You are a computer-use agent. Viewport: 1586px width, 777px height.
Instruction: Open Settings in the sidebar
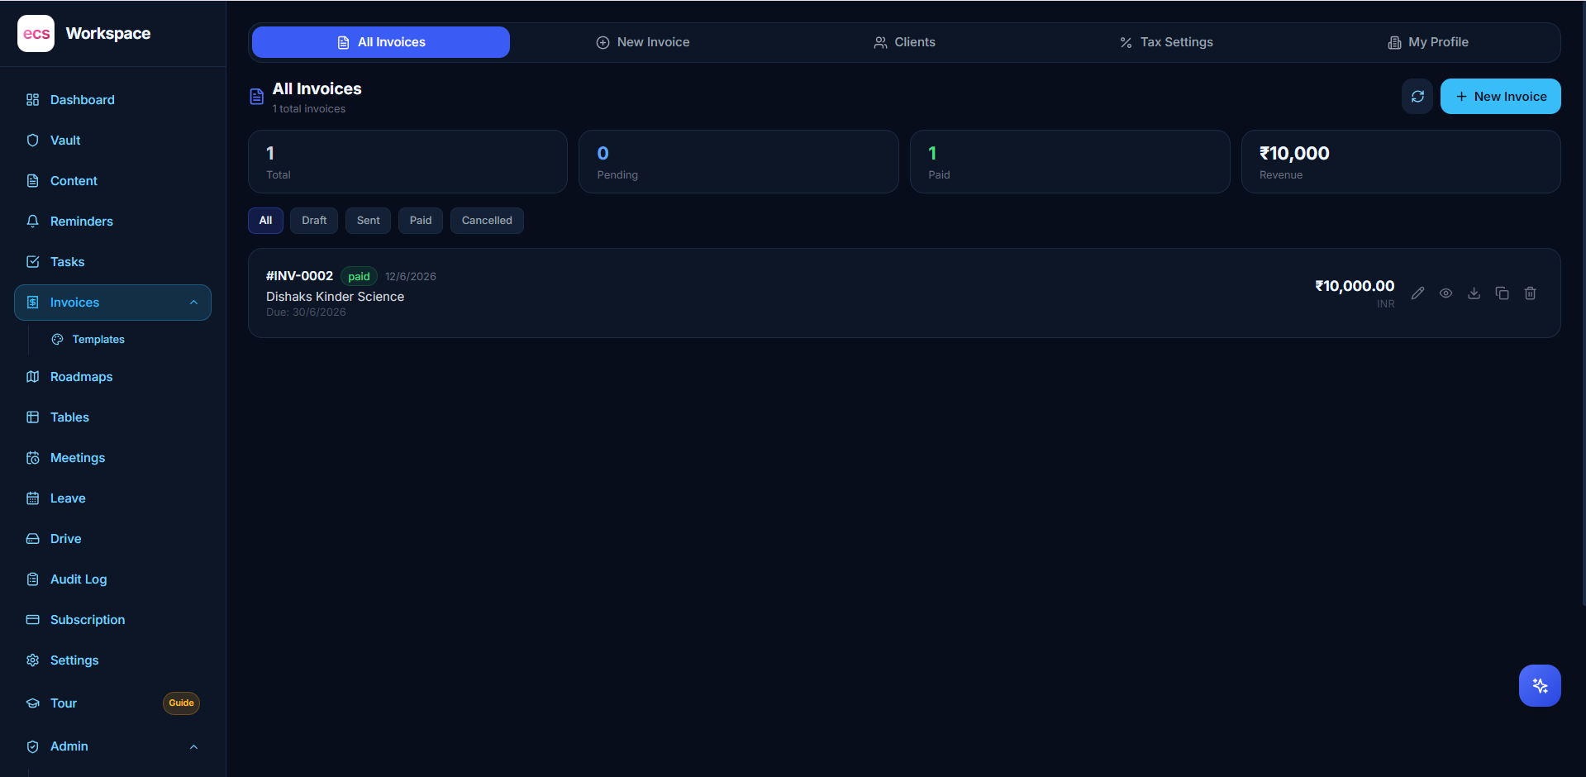tap(112, 660)
